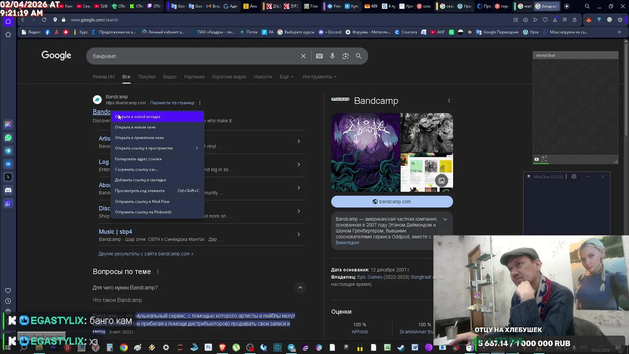Open the three-dot menu beside Bandcamp result
The width and height of the screenshot is (629, 354).
point(200,103)
